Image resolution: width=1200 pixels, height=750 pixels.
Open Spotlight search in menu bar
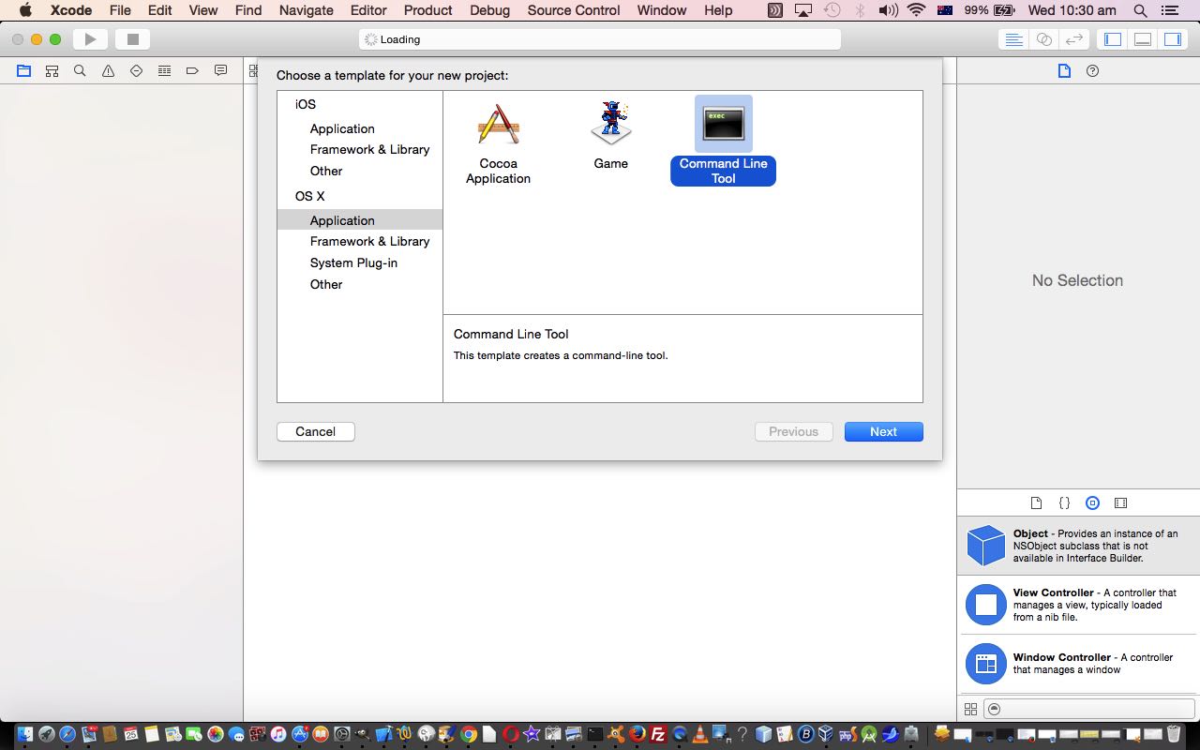[x=1140, y=10]
